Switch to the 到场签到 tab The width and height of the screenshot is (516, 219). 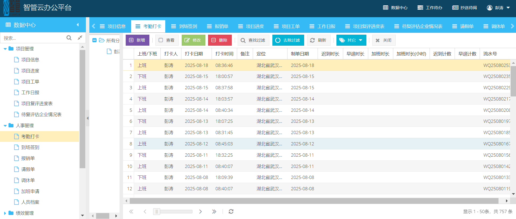[184, 26]
